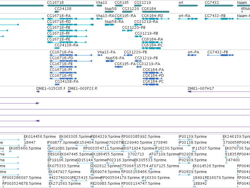Viewport: 250px width, 188px height.
Task: Click the Vha13-RA transcript label
Action: tap(105, 16)
